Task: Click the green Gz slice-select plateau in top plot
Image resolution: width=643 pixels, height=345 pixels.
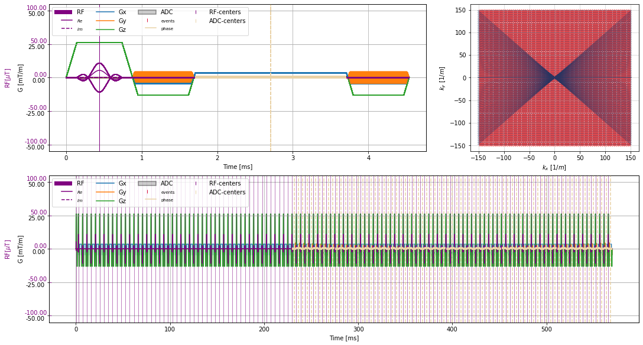Action: tap(99, 43)
